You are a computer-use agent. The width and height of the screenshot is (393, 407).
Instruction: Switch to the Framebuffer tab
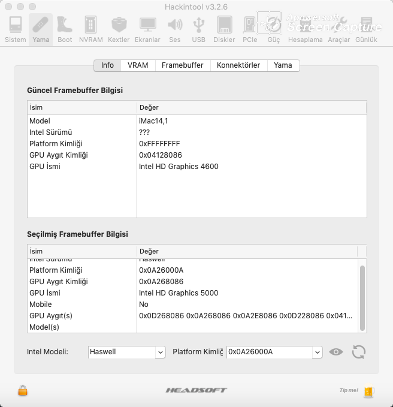coord(183,65)
